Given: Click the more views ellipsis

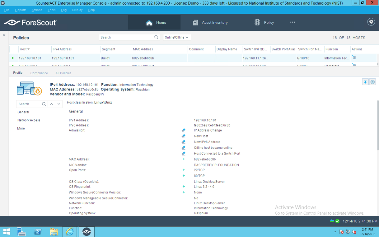Looking at the screenshot, I should [x=292, y=22].
